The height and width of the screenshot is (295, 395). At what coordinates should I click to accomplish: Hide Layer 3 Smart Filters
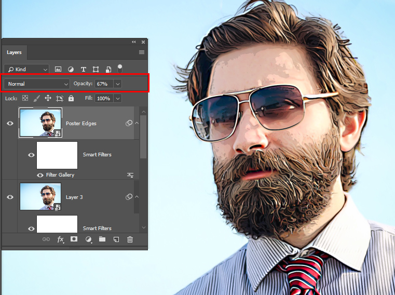tap(31, 229)
